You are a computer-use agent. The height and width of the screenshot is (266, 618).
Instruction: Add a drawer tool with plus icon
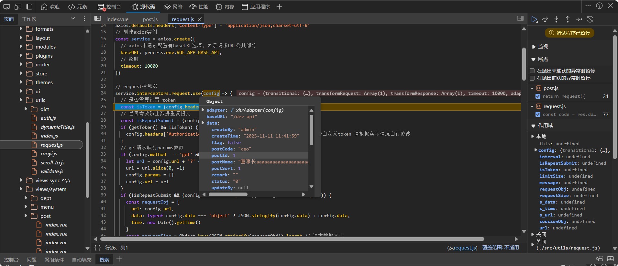click(119, 259)
